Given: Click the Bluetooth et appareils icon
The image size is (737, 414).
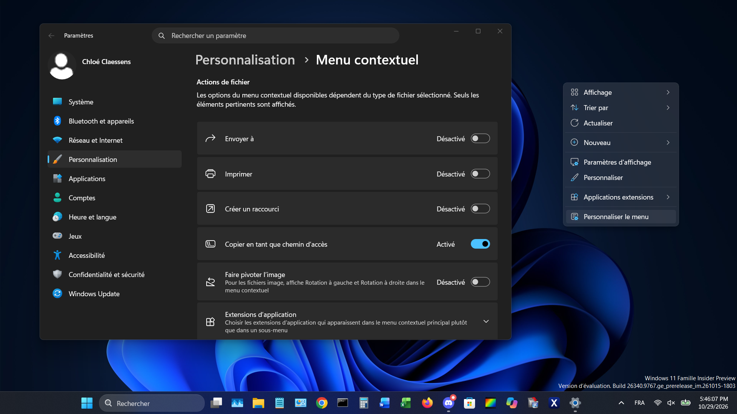Looking at the screenshot, I should [x=57, y=121].
